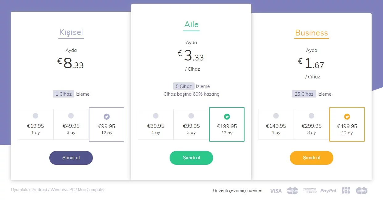Click the Maestro payment icon
The image size is (383, 200).
tap(361, 191)
